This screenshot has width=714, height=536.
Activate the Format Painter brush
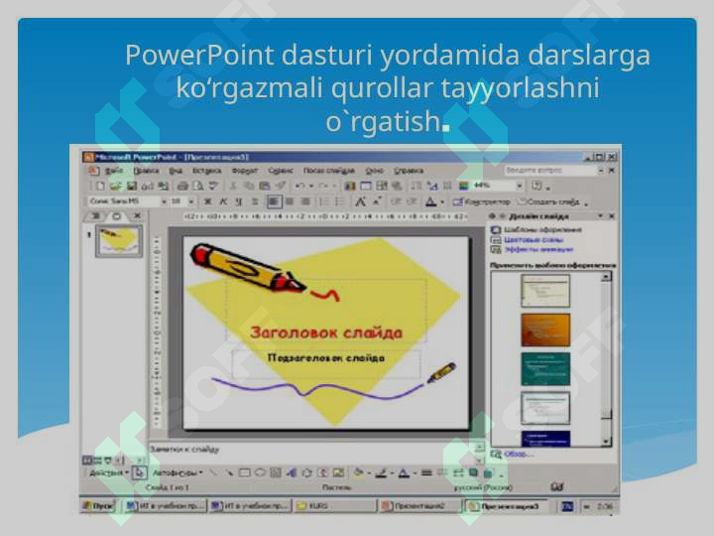pos(280,186)
